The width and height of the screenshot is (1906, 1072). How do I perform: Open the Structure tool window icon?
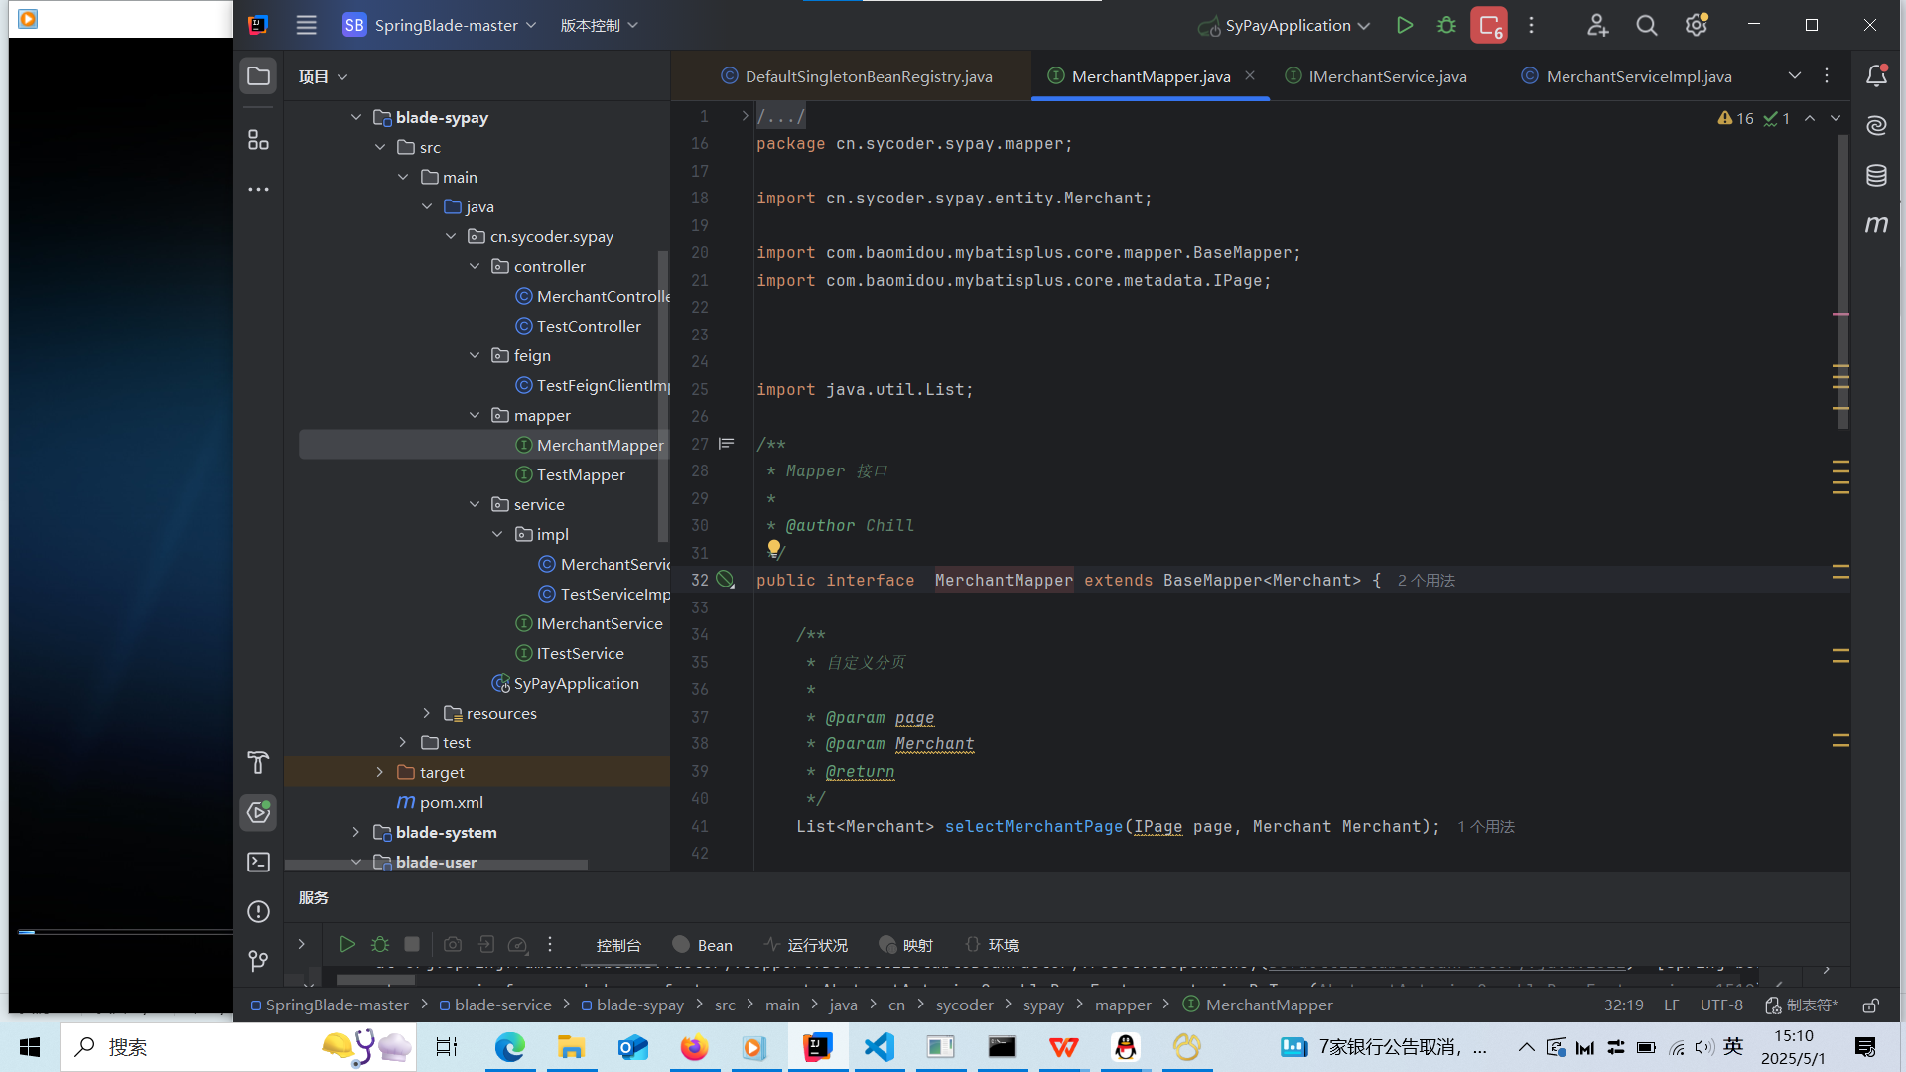click(258, 140)
